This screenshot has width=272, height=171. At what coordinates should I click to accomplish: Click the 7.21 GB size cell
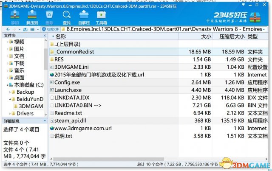click(x=201, y=105)
